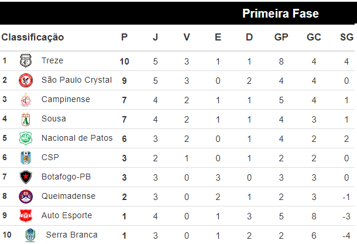Open the Botafogo-PB team link
This screenshot has width=357, height=244.
[x=66, y=177]
